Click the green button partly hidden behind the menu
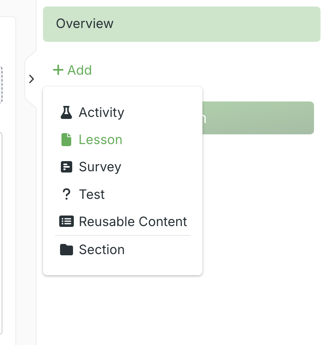 tap(258, 118)
